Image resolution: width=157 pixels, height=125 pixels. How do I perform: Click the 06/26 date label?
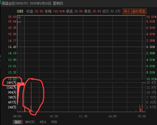pyautogui.click(x=17, y=116)
